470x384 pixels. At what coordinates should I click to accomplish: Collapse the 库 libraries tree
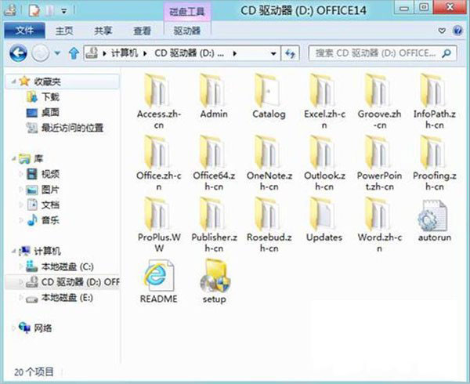point(13,159)
